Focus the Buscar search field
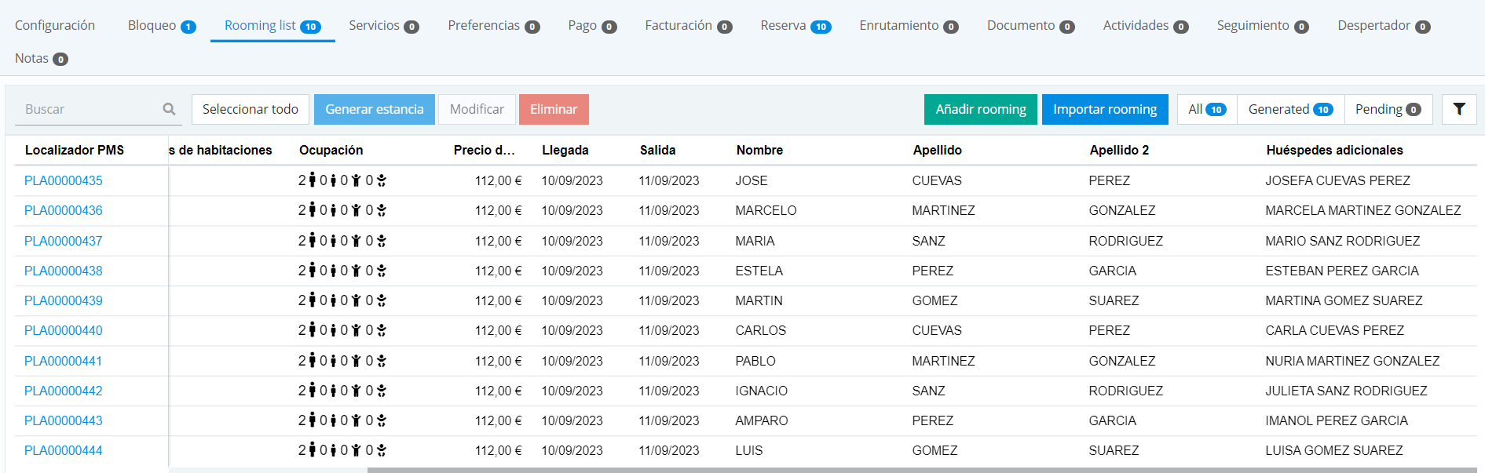The width and height of the screenshot is (1485, 473). tap(86, 109)
